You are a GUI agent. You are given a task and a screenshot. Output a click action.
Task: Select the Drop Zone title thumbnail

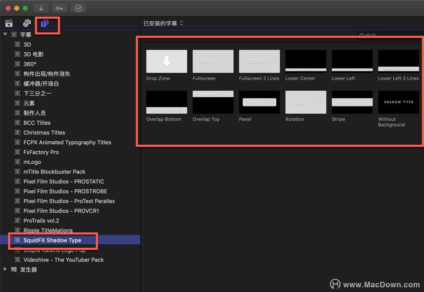click(x=166, y=61)
